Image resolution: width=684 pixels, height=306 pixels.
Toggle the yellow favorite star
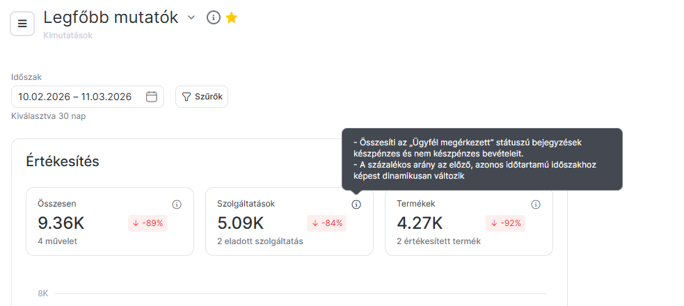click(232, 17)
